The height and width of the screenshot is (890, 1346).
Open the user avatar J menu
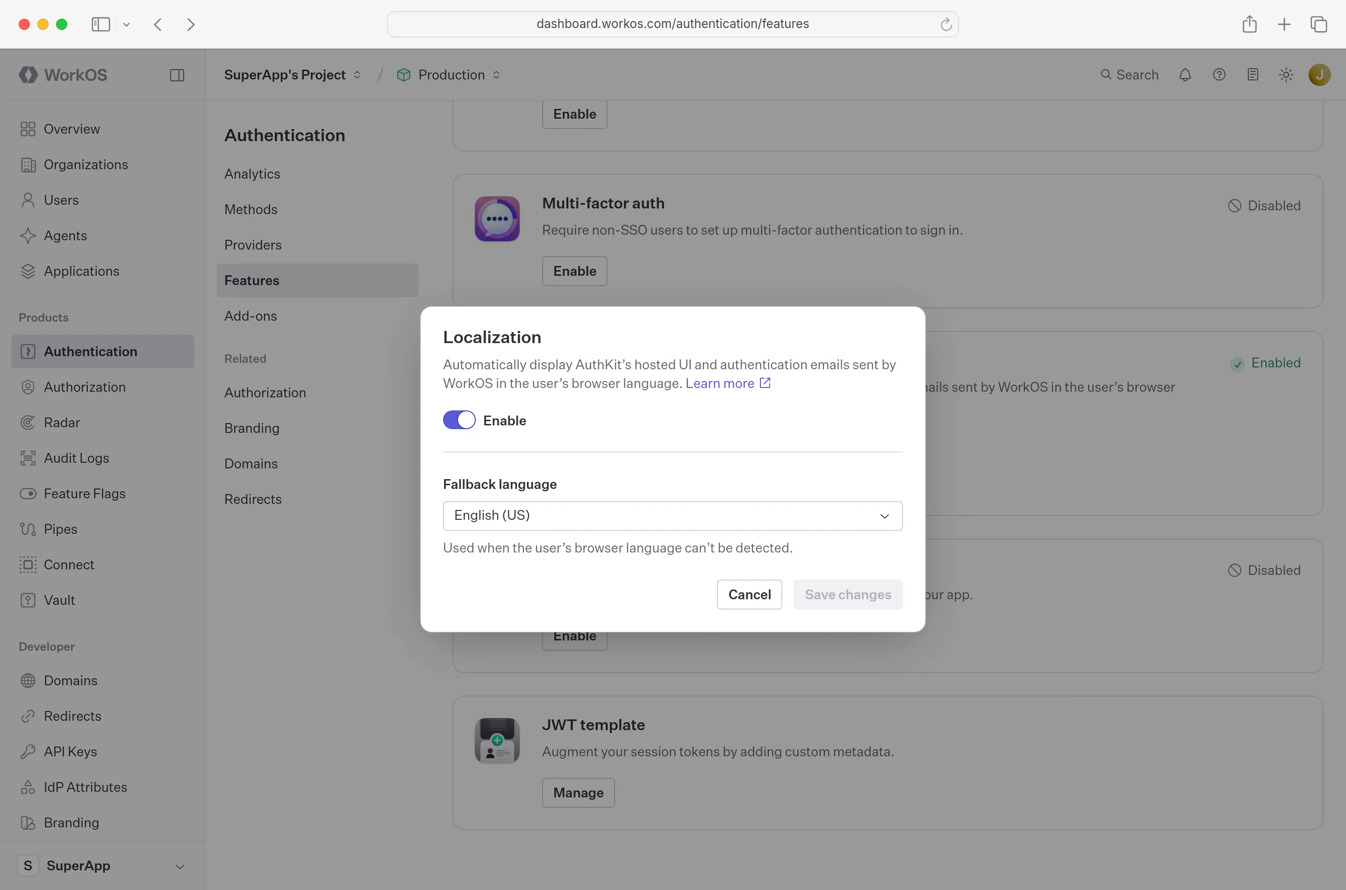click(1319, 75)
